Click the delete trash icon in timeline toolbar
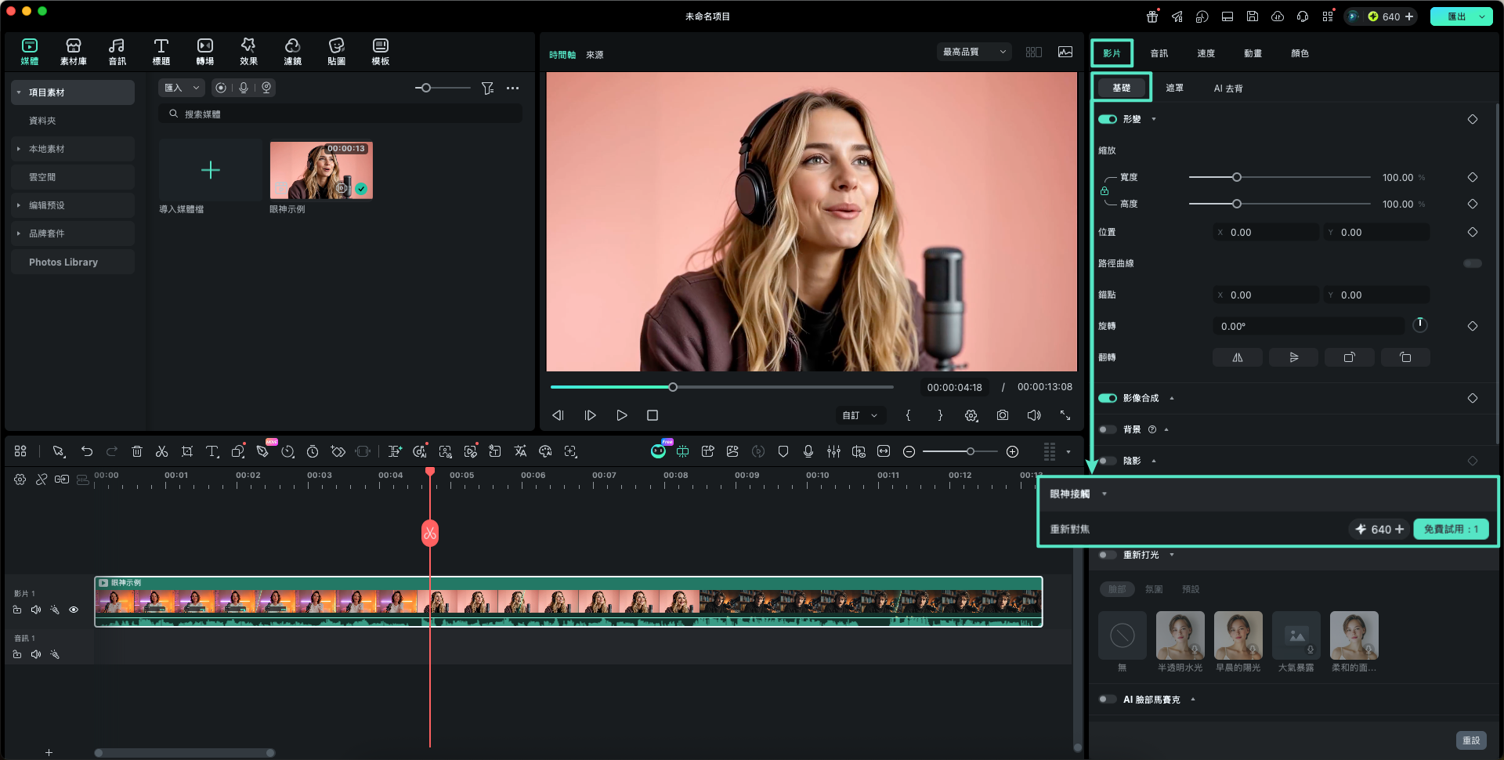 point(137,451)
